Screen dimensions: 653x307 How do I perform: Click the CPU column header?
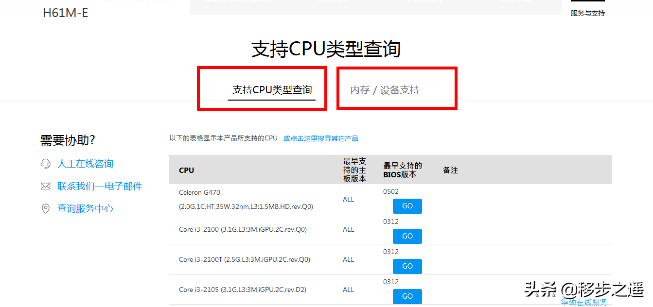point(186,170)
